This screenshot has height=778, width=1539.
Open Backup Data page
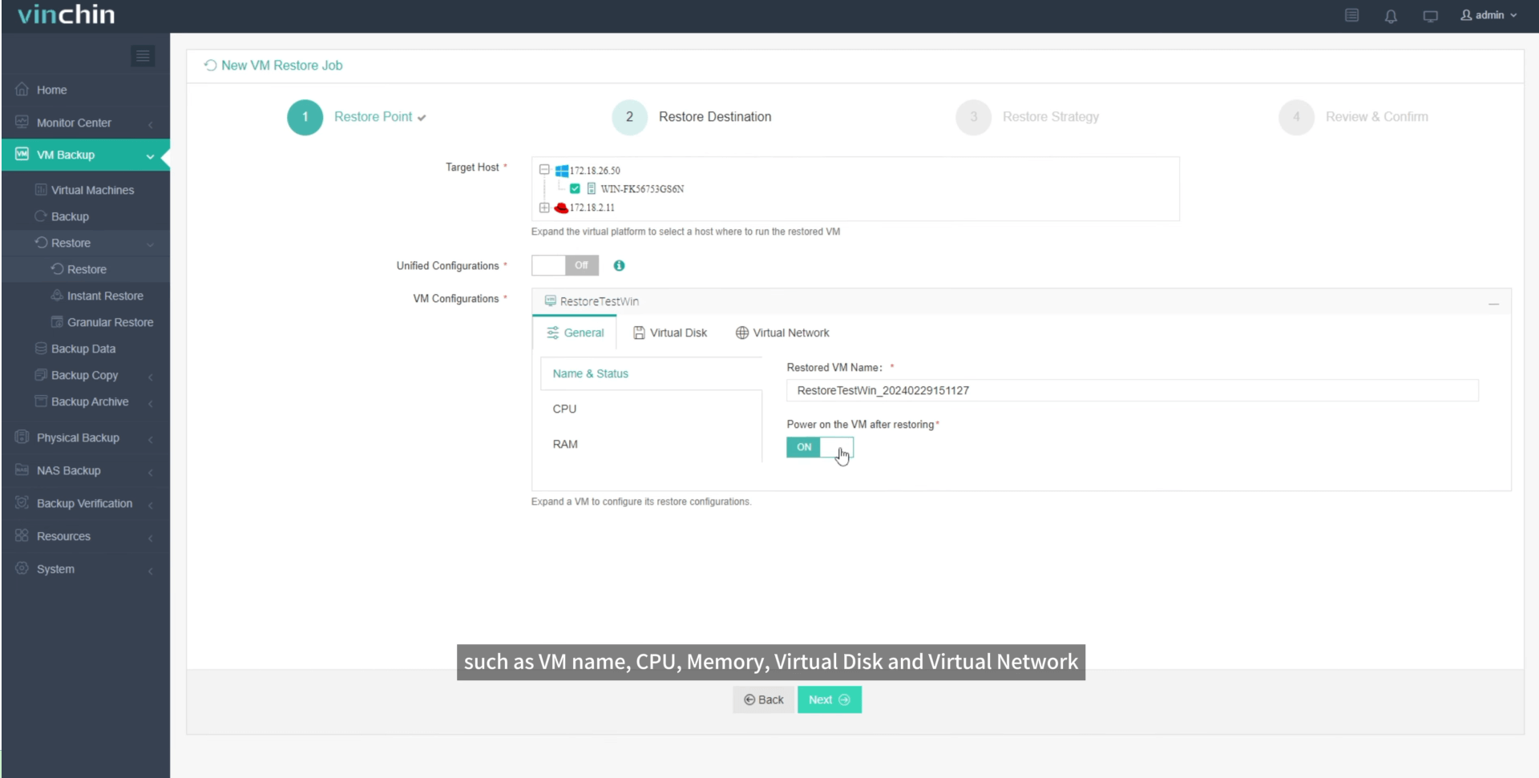(x=83, y=349)
